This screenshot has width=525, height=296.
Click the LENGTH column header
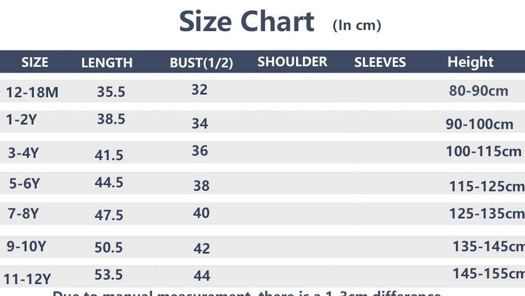[107, 63]
